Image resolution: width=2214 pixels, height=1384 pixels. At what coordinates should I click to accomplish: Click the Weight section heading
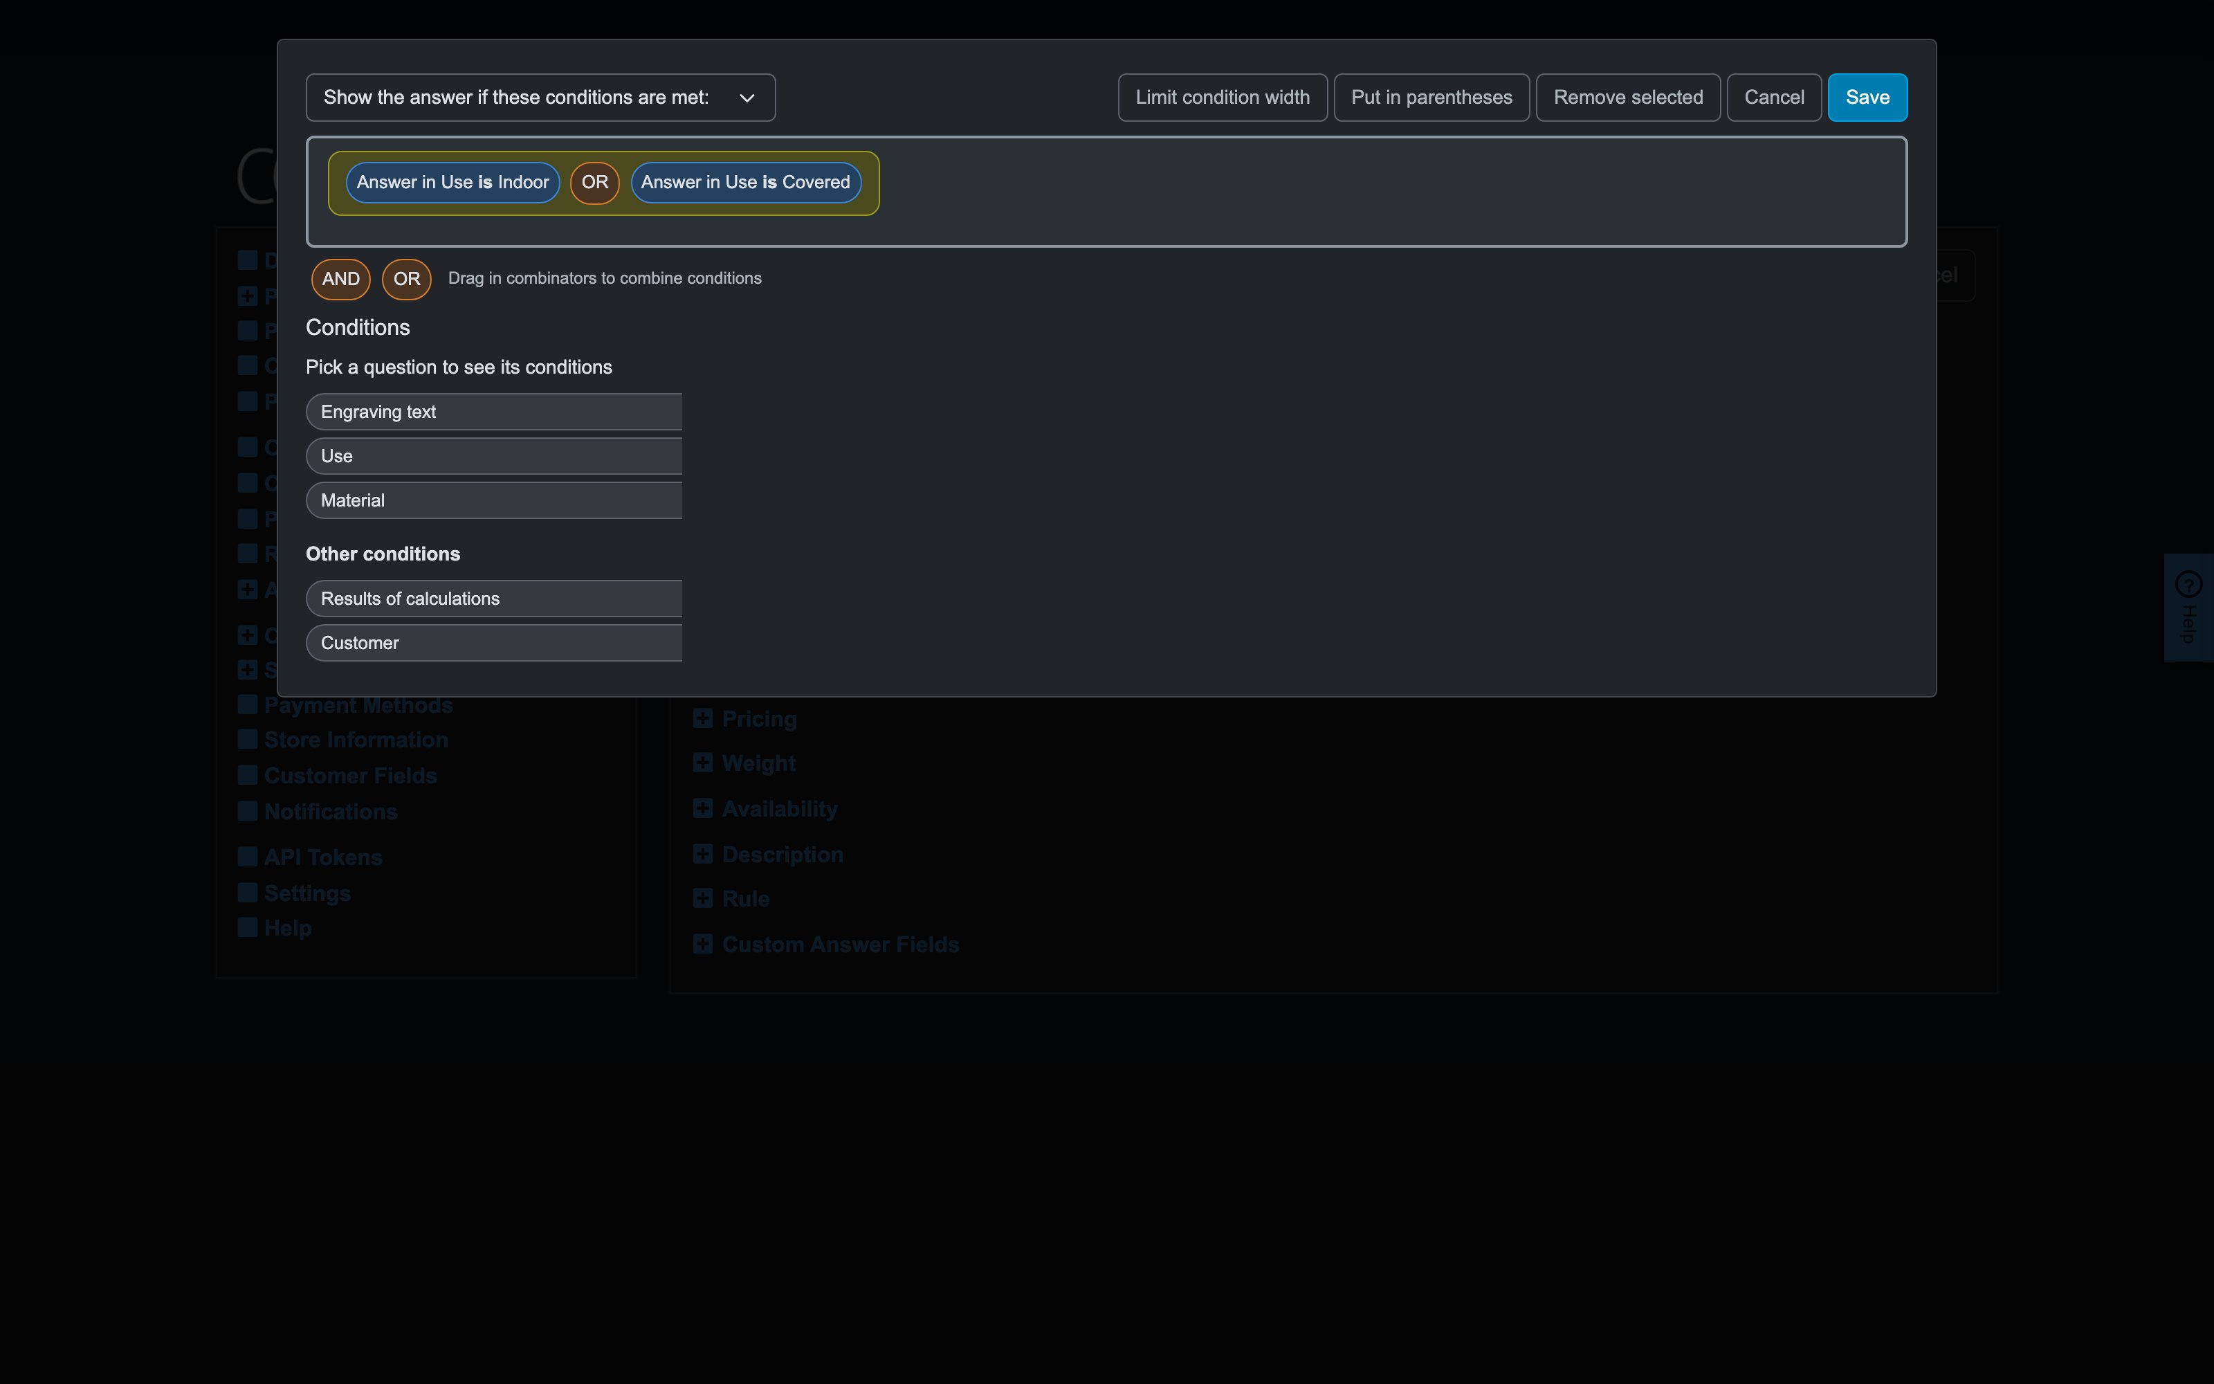758,763
